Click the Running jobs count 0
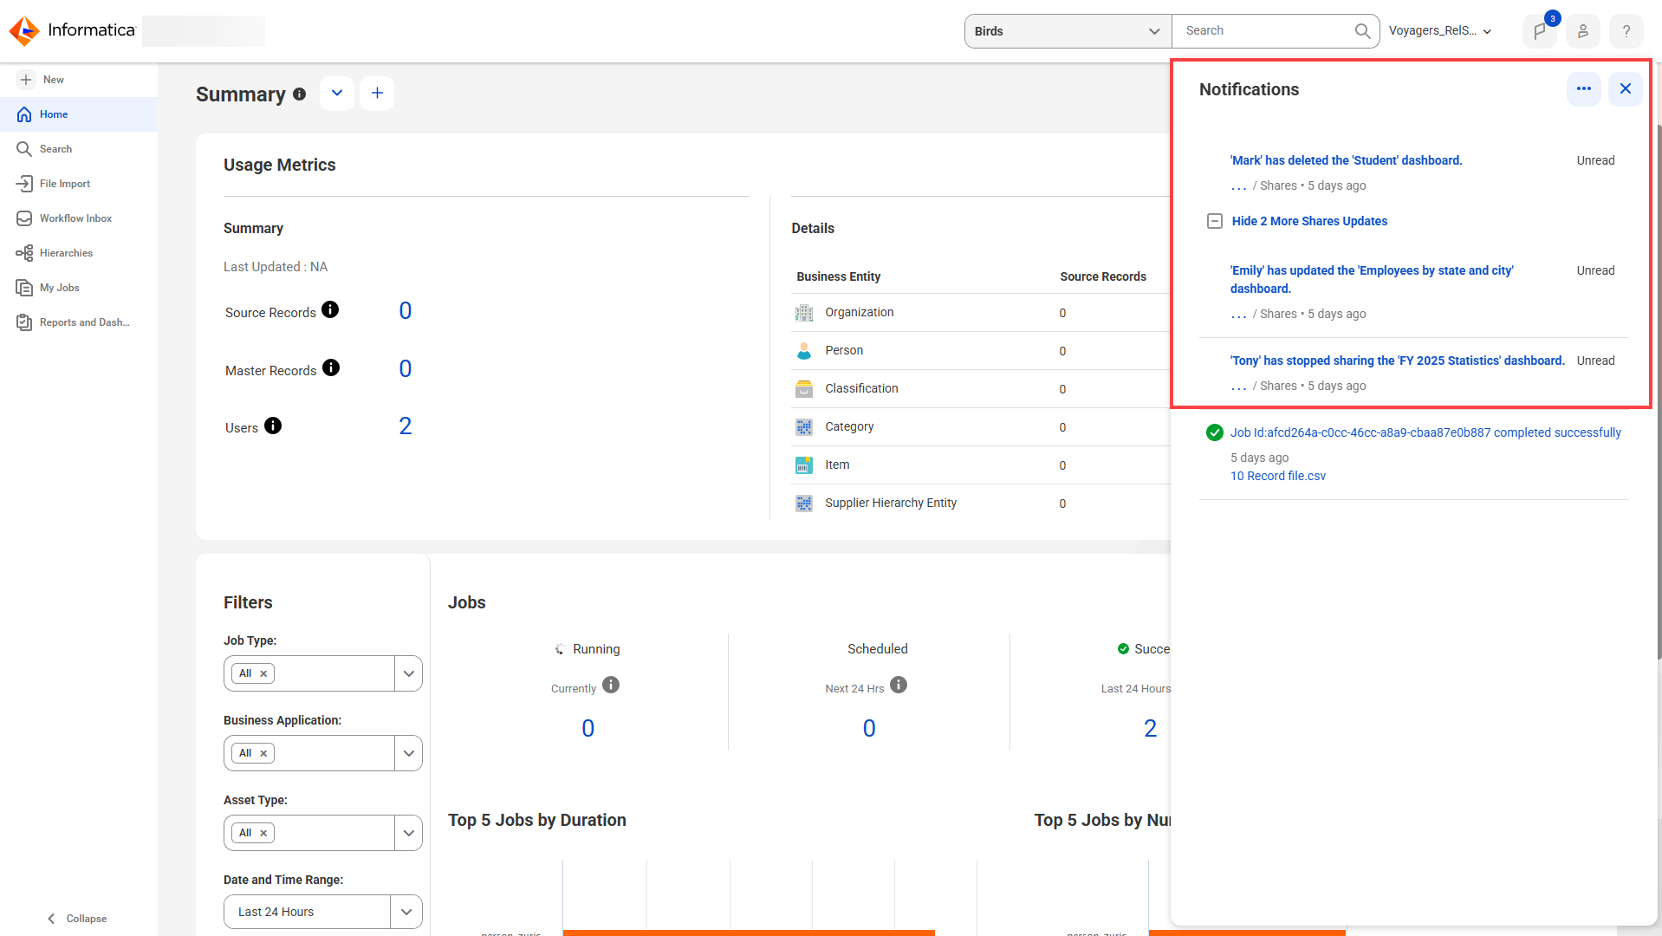The width and height of the screenshot is (1662, 936). coord(588,728)
